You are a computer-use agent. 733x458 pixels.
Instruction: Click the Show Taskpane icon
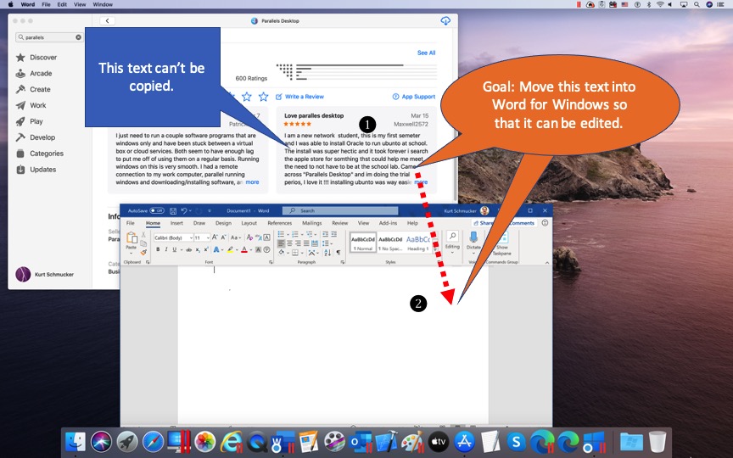tap(502, 237)
